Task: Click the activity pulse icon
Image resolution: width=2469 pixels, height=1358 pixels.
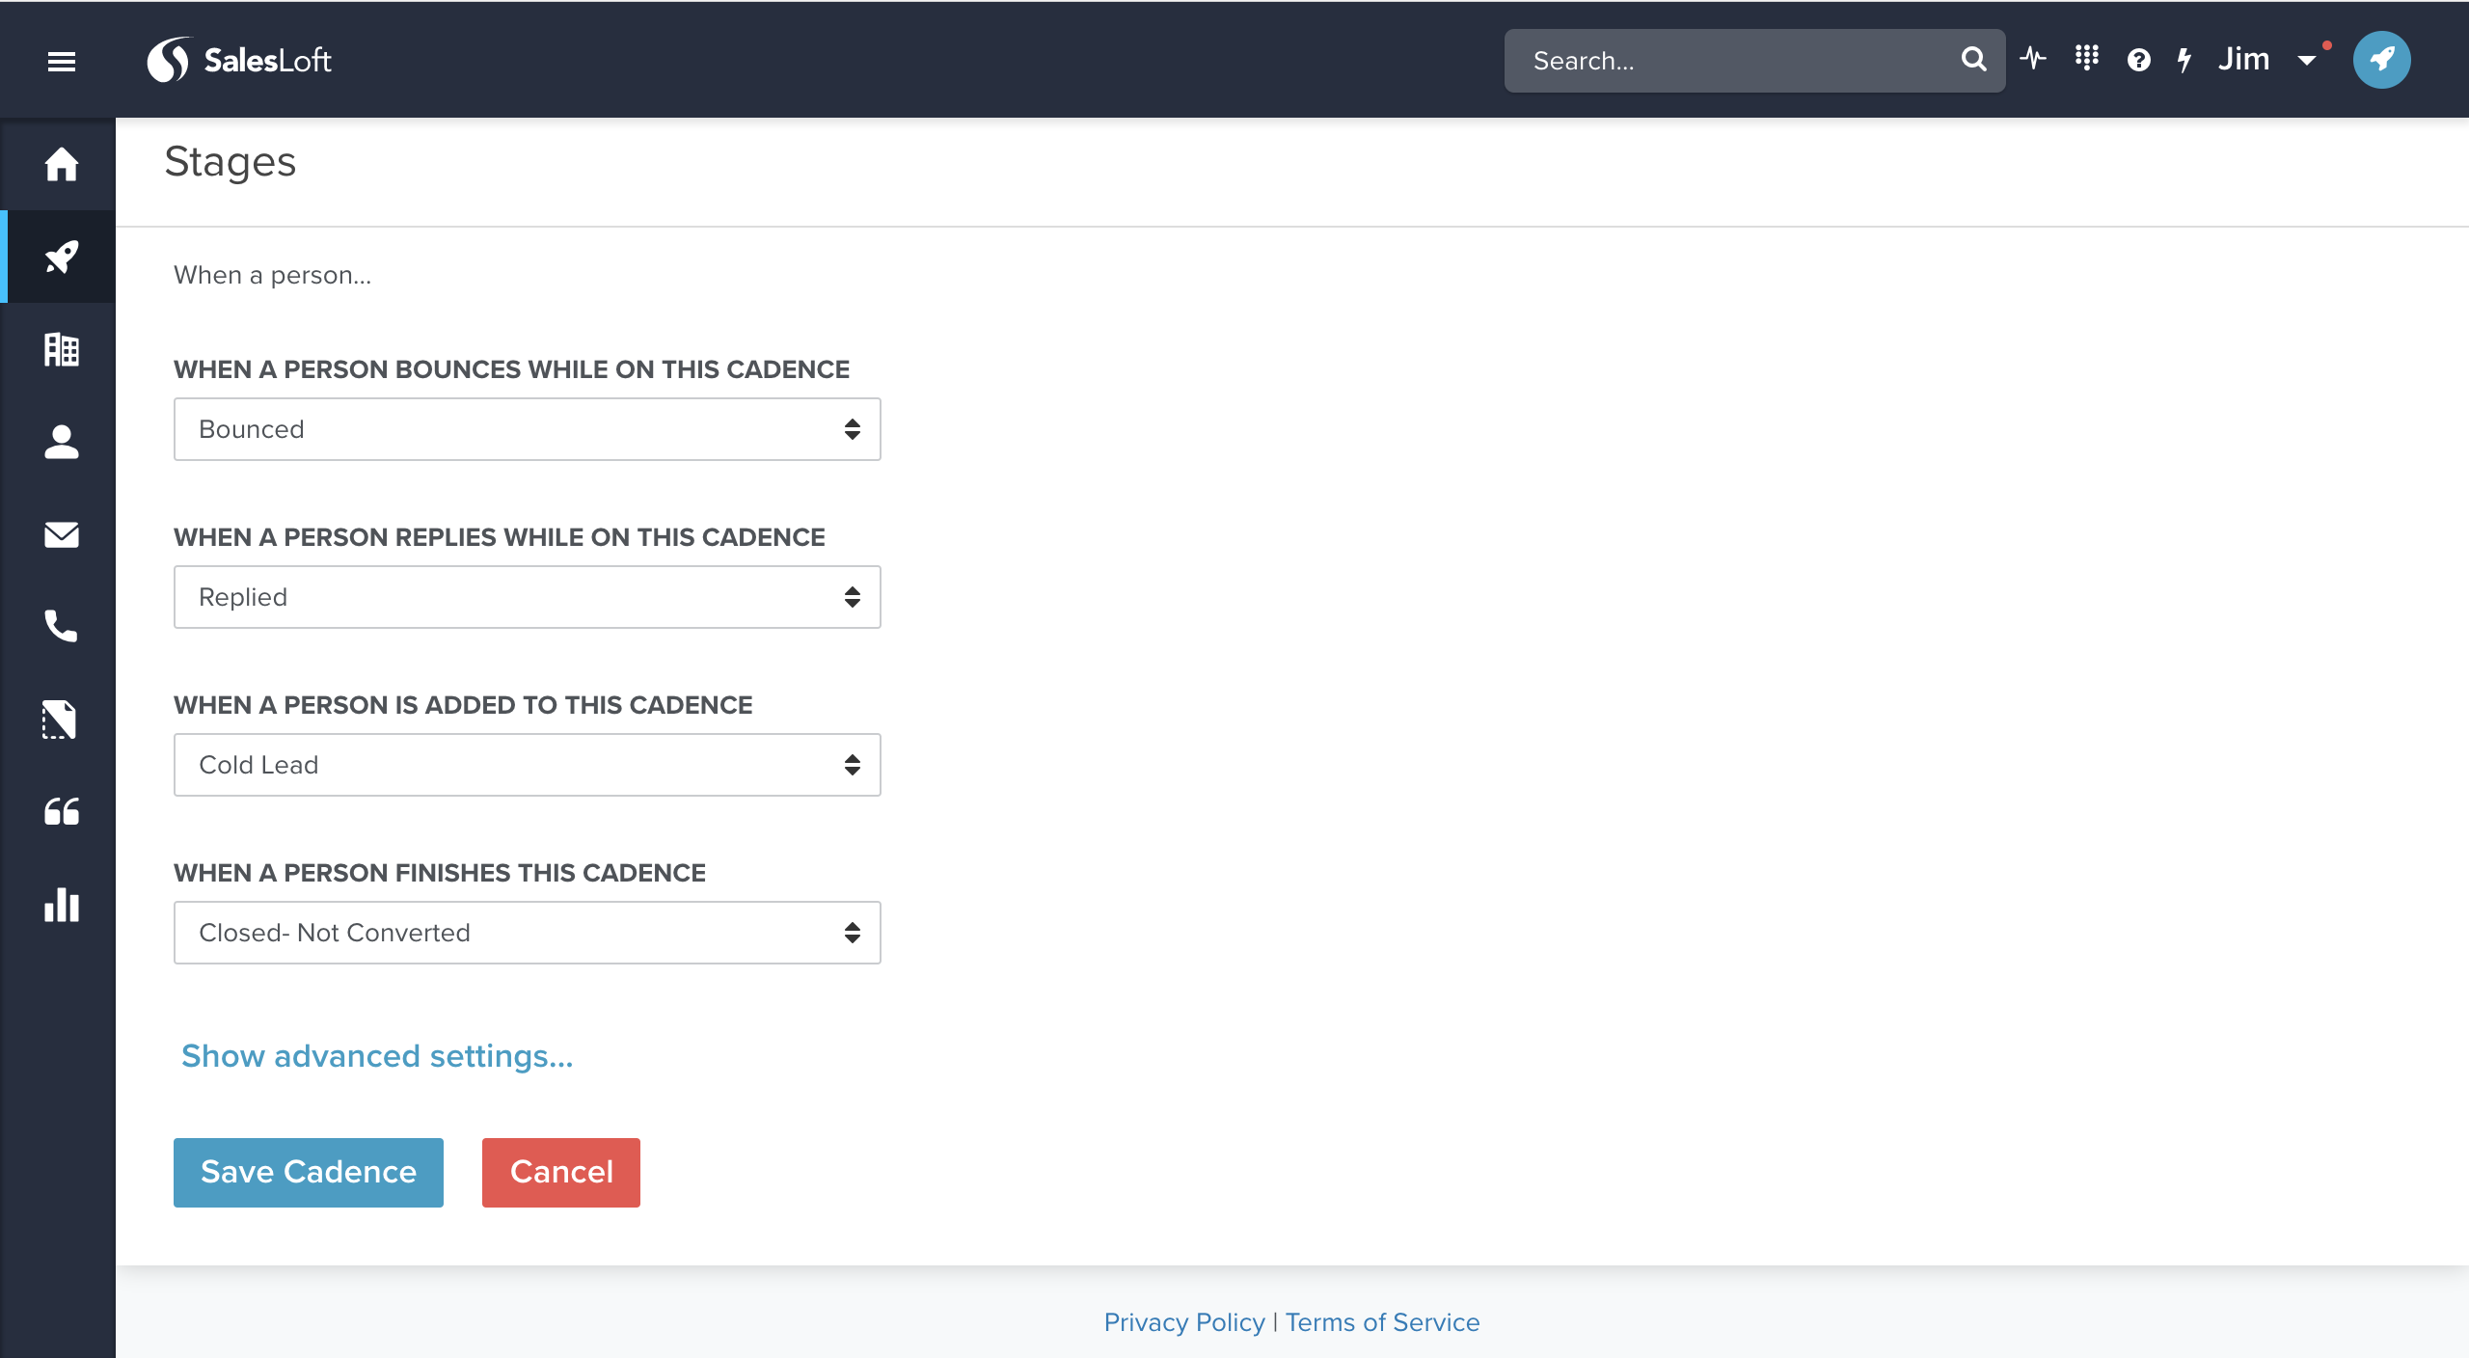Action: [2033, 60]
